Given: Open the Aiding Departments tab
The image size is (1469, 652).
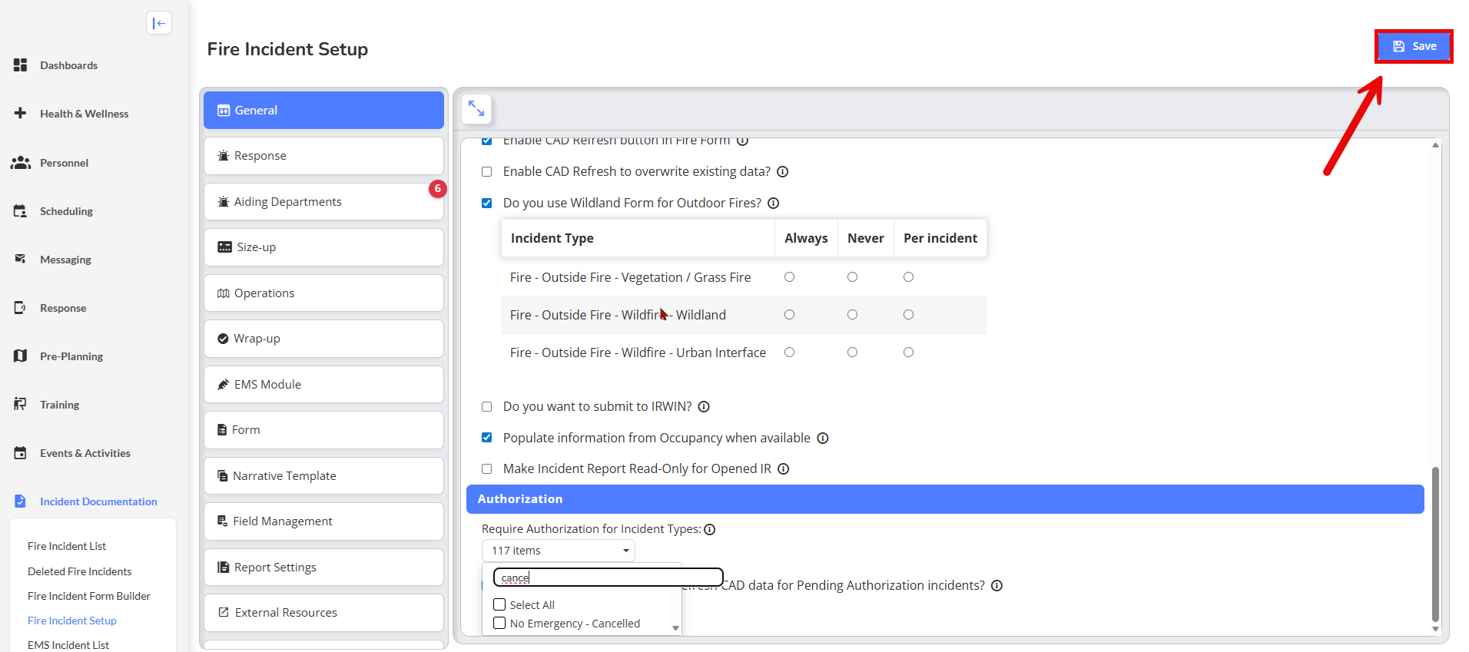Looking at the screenshot, I should click(323, 202).
